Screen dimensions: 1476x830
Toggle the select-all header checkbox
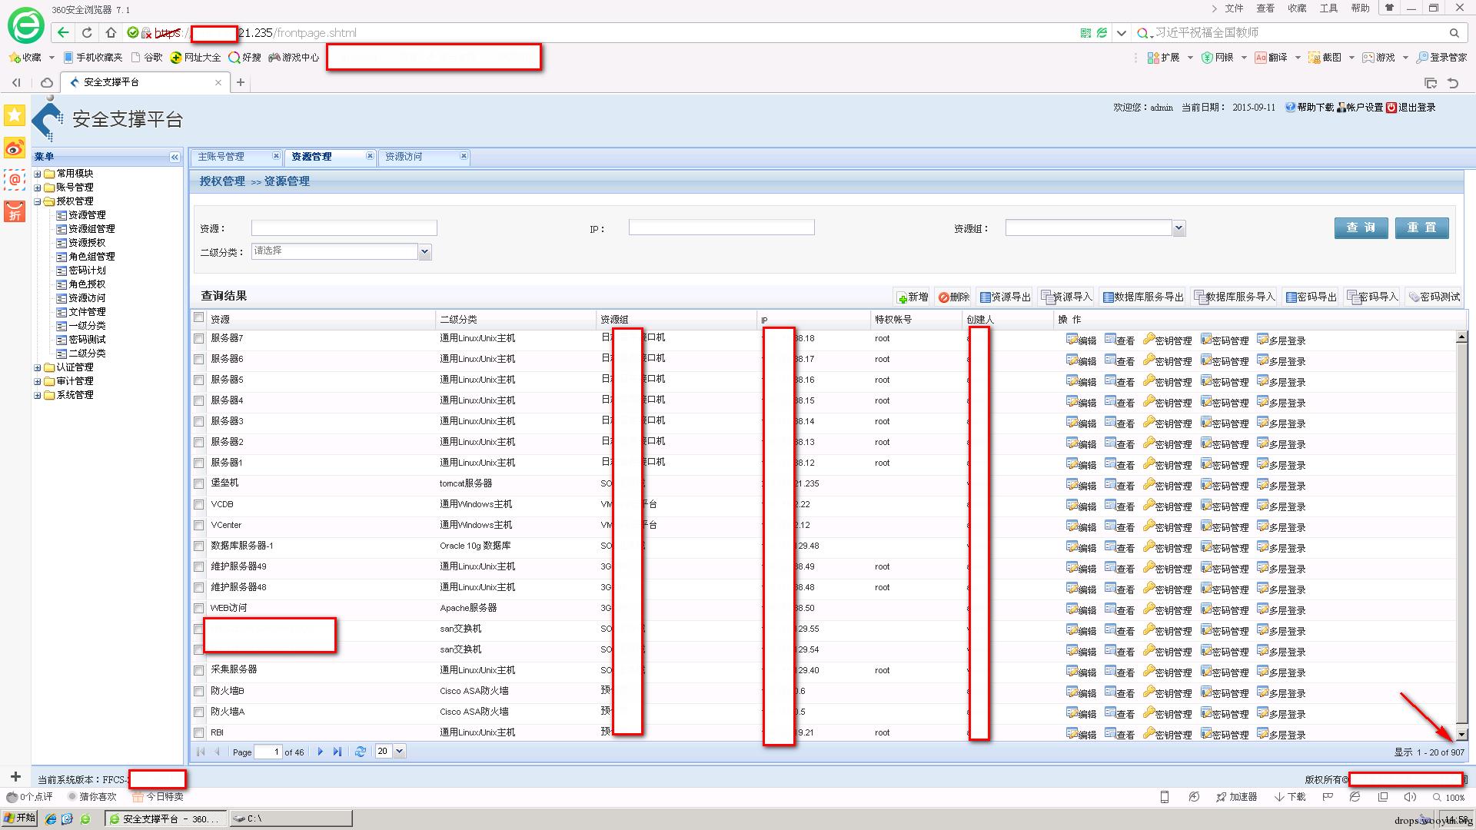(199, 317)
